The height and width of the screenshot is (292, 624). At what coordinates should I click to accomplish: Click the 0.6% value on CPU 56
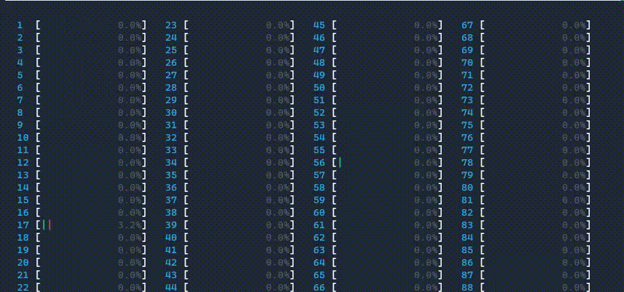tap(426, 162)
